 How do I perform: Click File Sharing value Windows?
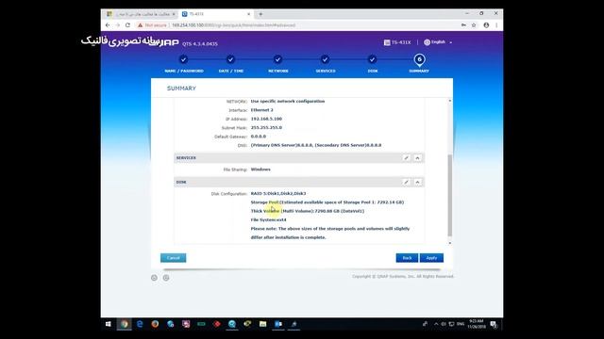coord(260,169)
